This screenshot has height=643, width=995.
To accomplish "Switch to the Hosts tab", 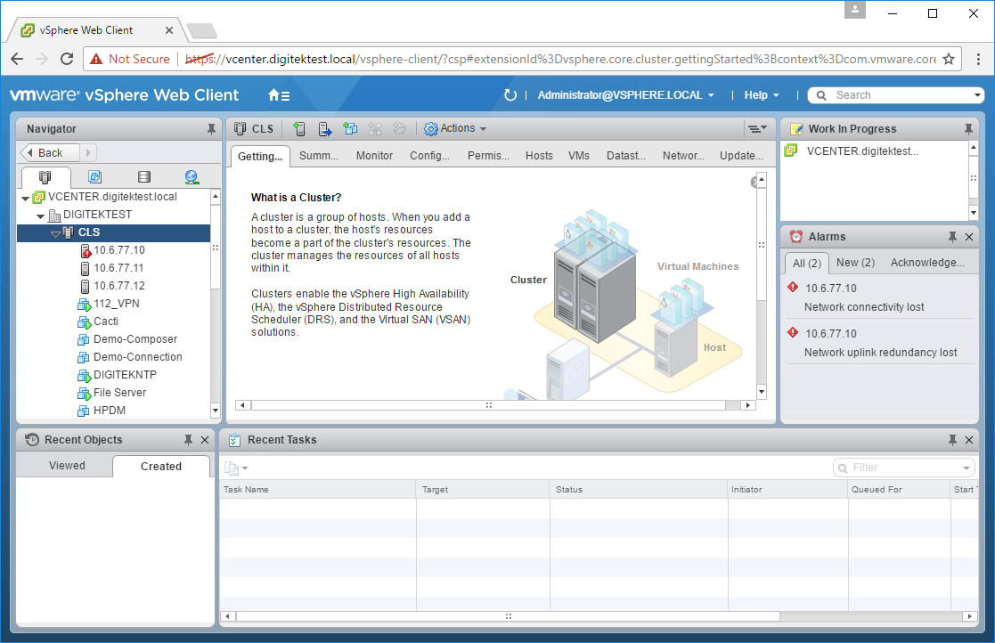I will (x=539, y=155).
